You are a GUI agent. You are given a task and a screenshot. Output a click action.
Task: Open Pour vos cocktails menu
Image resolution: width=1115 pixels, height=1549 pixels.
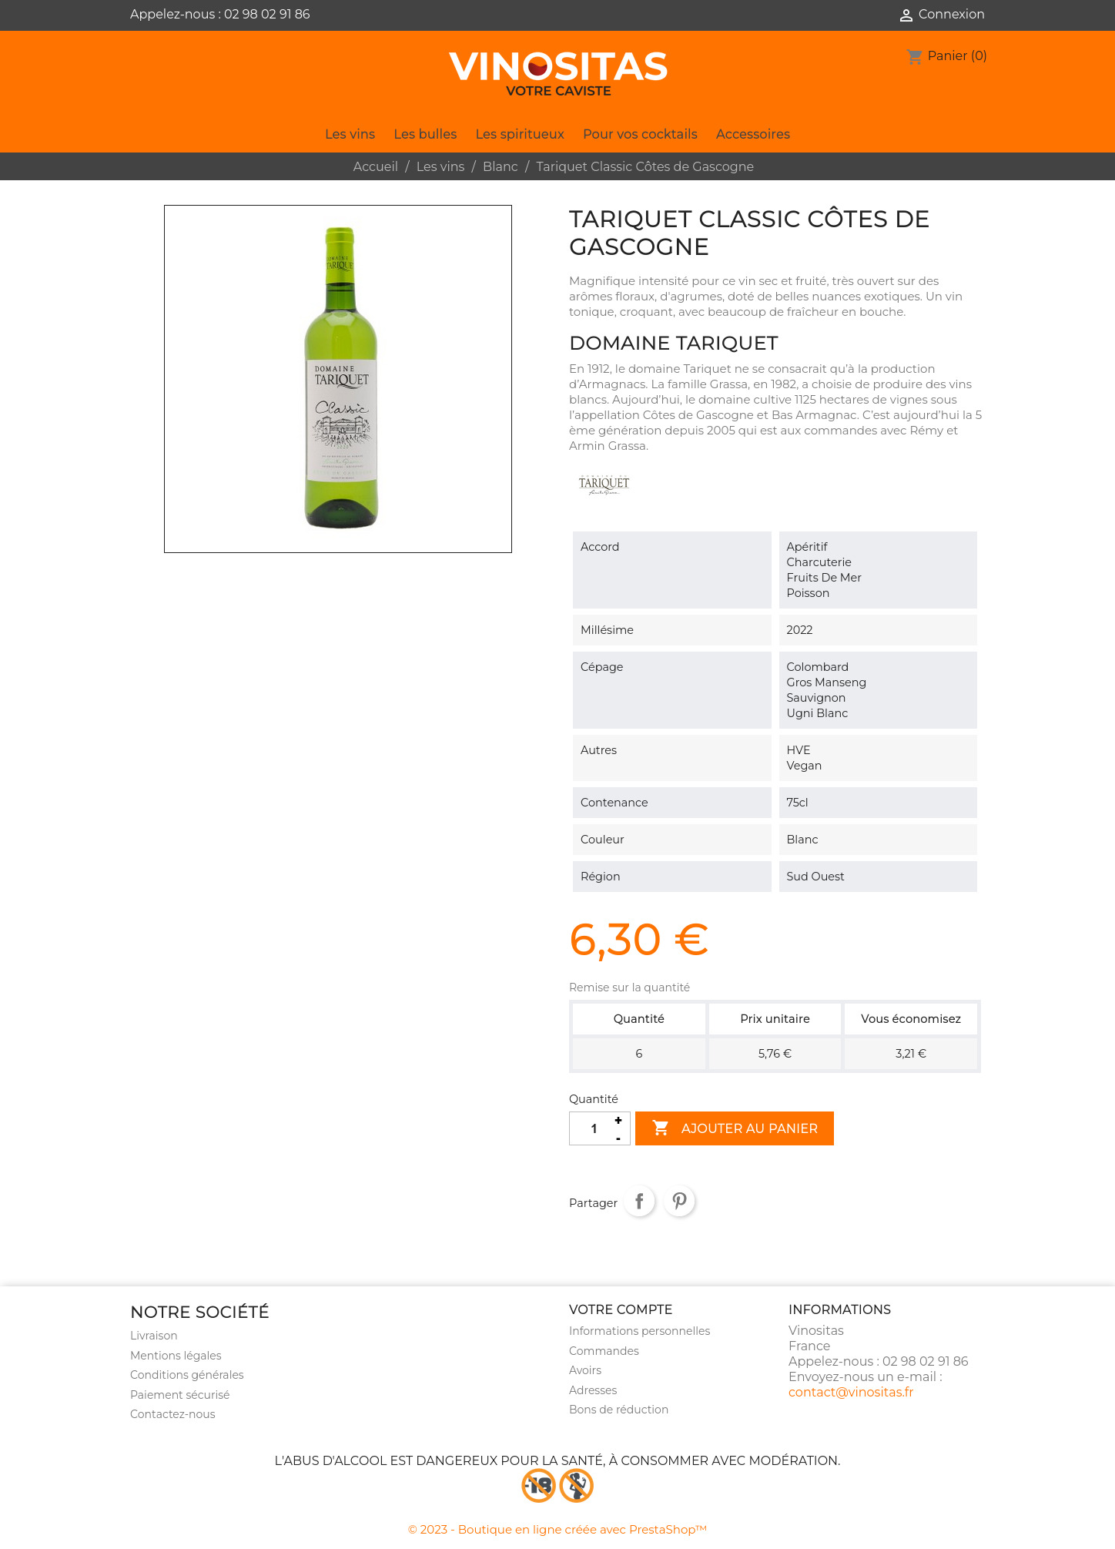(x=640, y=134)
